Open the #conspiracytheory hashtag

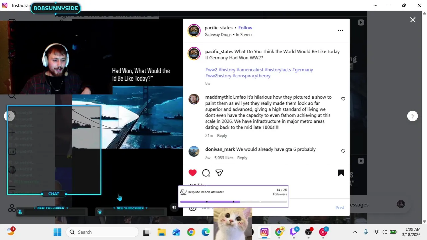click(x=252, y=76)
